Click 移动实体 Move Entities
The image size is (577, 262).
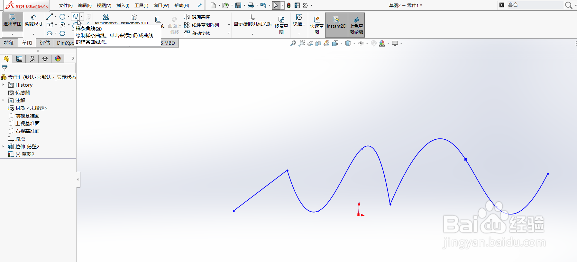[197, 33]
